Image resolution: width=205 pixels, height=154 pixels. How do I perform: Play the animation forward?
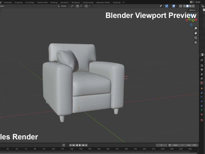pos(80,145)
